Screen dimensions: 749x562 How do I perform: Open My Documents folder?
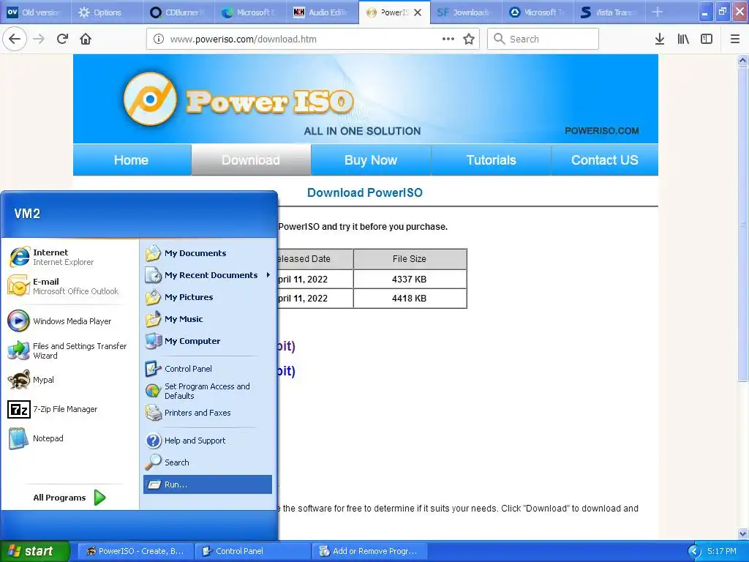[207, 252]
